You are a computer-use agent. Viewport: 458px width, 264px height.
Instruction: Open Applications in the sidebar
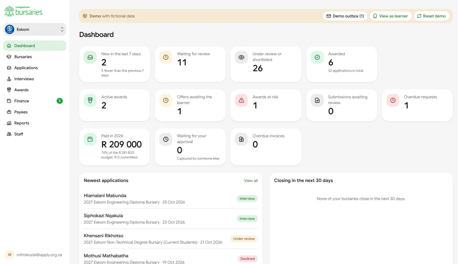(x=35, y=68)
